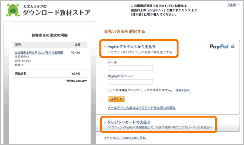Image resolution: width=244 pixels, height=145 pixels.
Task: Open the クレジットカードで支払う link
Action: [x=129, y=122]
